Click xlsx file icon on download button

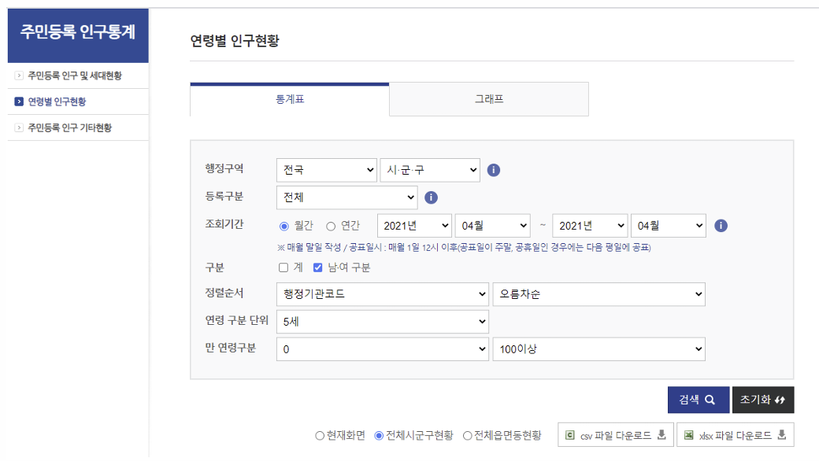coord(689,435)
